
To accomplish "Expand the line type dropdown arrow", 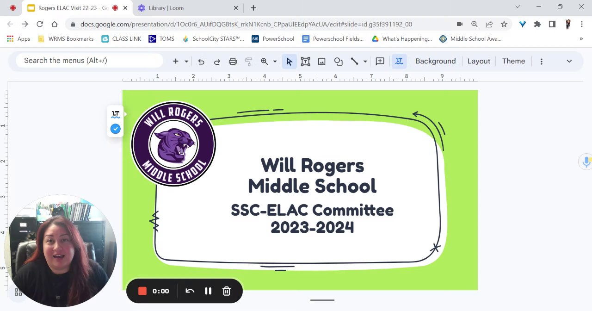I will click(x=365, y=61).
